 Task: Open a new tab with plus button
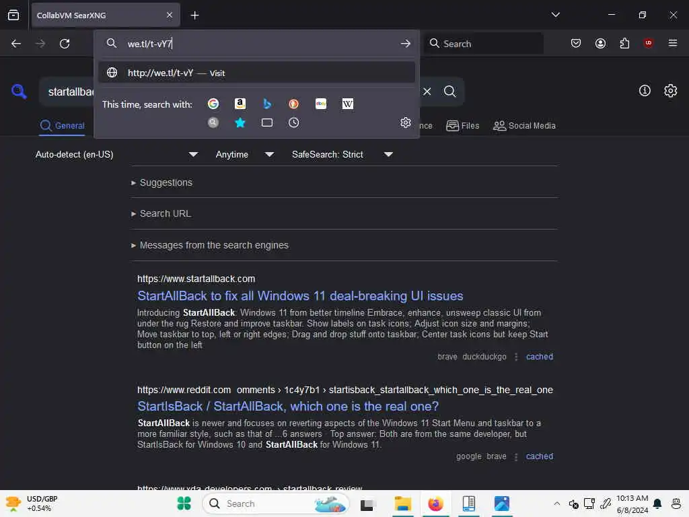194,15
